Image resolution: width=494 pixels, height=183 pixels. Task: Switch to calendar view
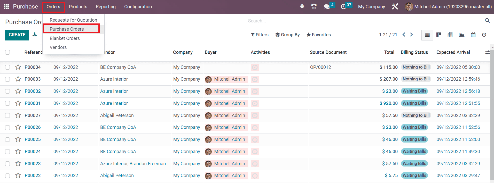[x=473, y=35]
